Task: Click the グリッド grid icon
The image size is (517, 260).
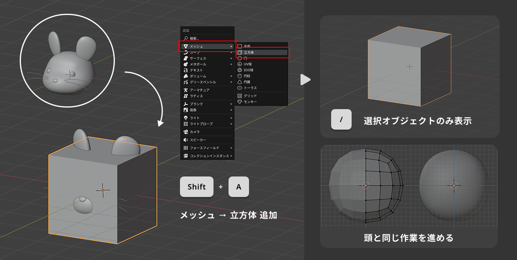Action: click(x=240, y=96)
